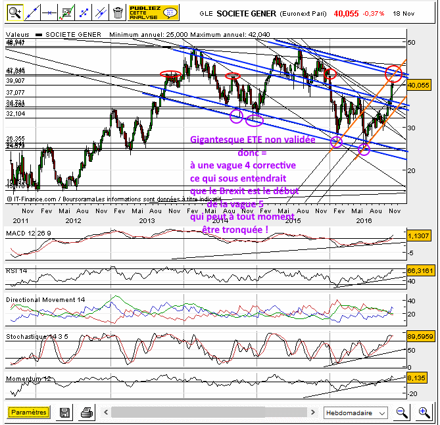Click the Stochastique value label 89,5959
This screenshot has width=440, height=425.
pyautogui.click(x=420, y=336)
